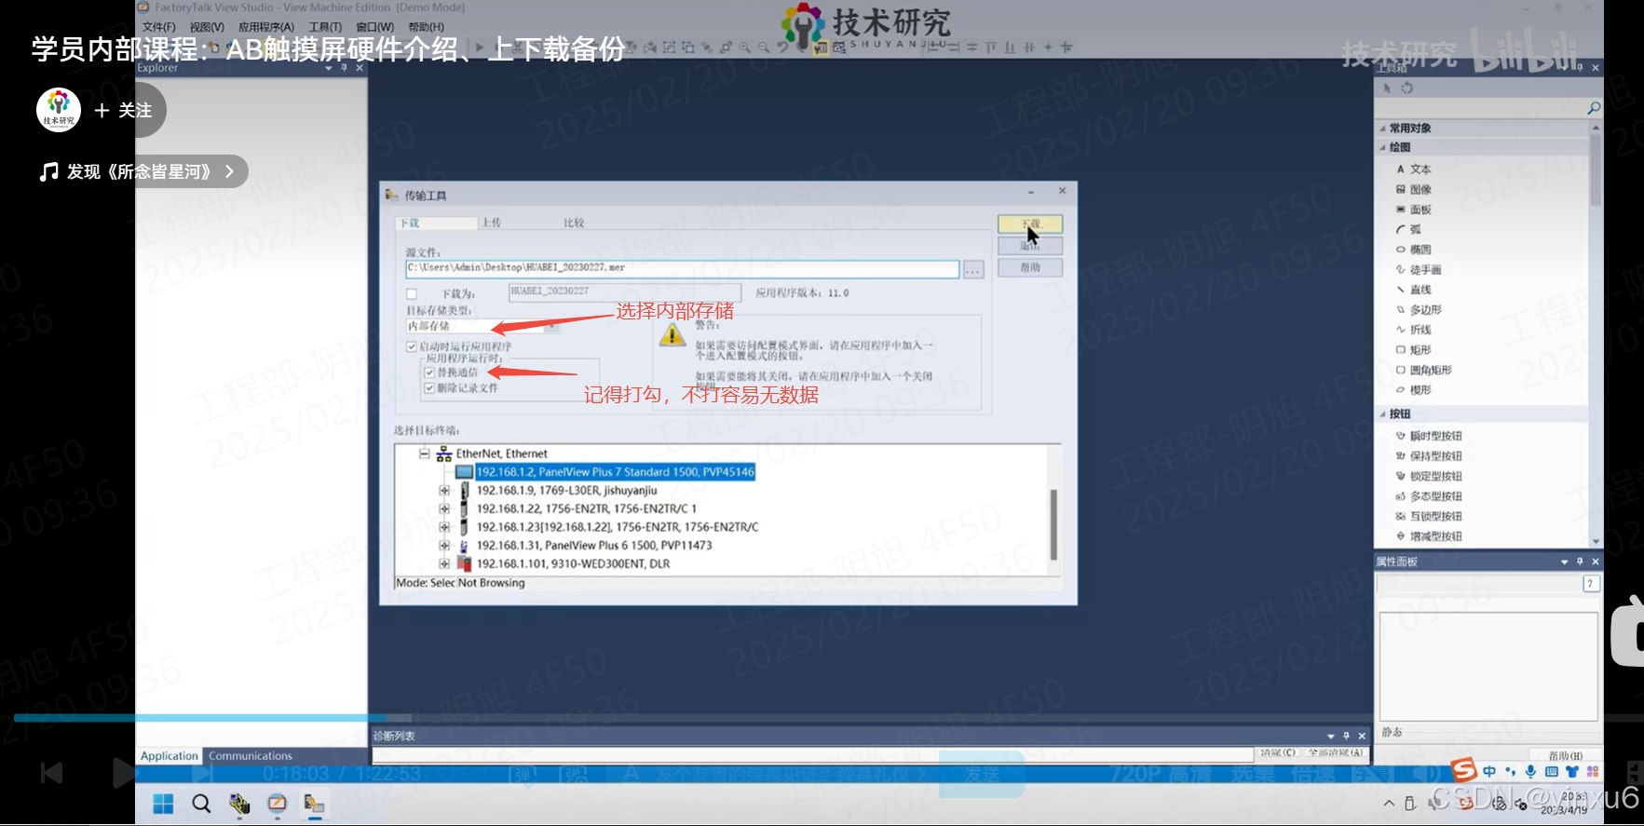Toggle the 删除记录文件 checkbox

pos(429,388)
